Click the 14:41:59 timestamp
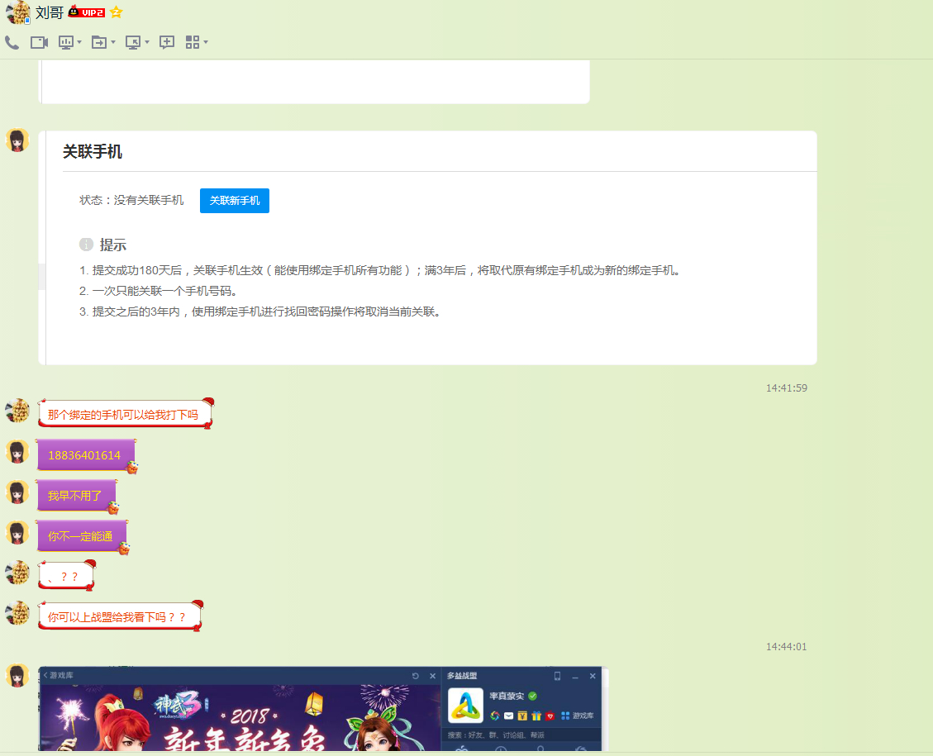Viewport: 933px width, 756px height. click(x=786, y=388)
